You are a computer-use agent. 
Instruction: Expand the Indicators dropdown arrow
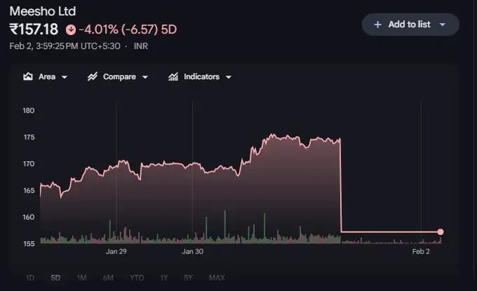click(229, 77)
